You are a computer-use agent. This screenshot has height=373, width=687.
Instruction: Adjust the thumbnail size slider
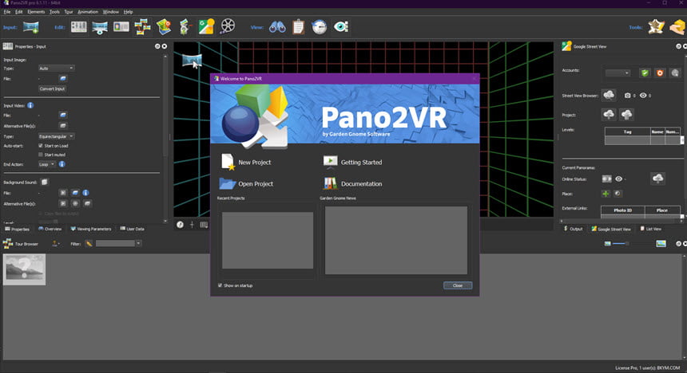pyautogui.click(x=621, y=244)
